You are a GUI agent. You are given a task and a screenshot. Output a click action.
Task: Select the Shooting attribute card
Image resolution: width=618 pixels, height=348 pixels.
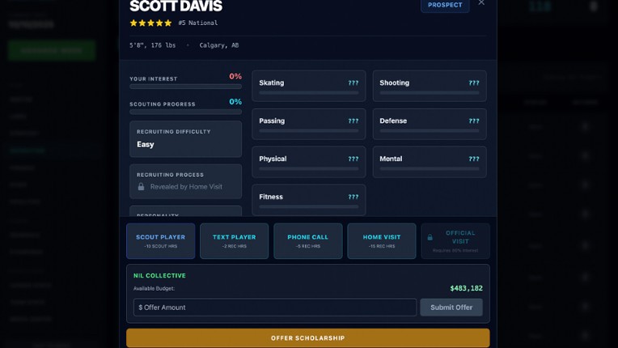[x=429, y=86]
